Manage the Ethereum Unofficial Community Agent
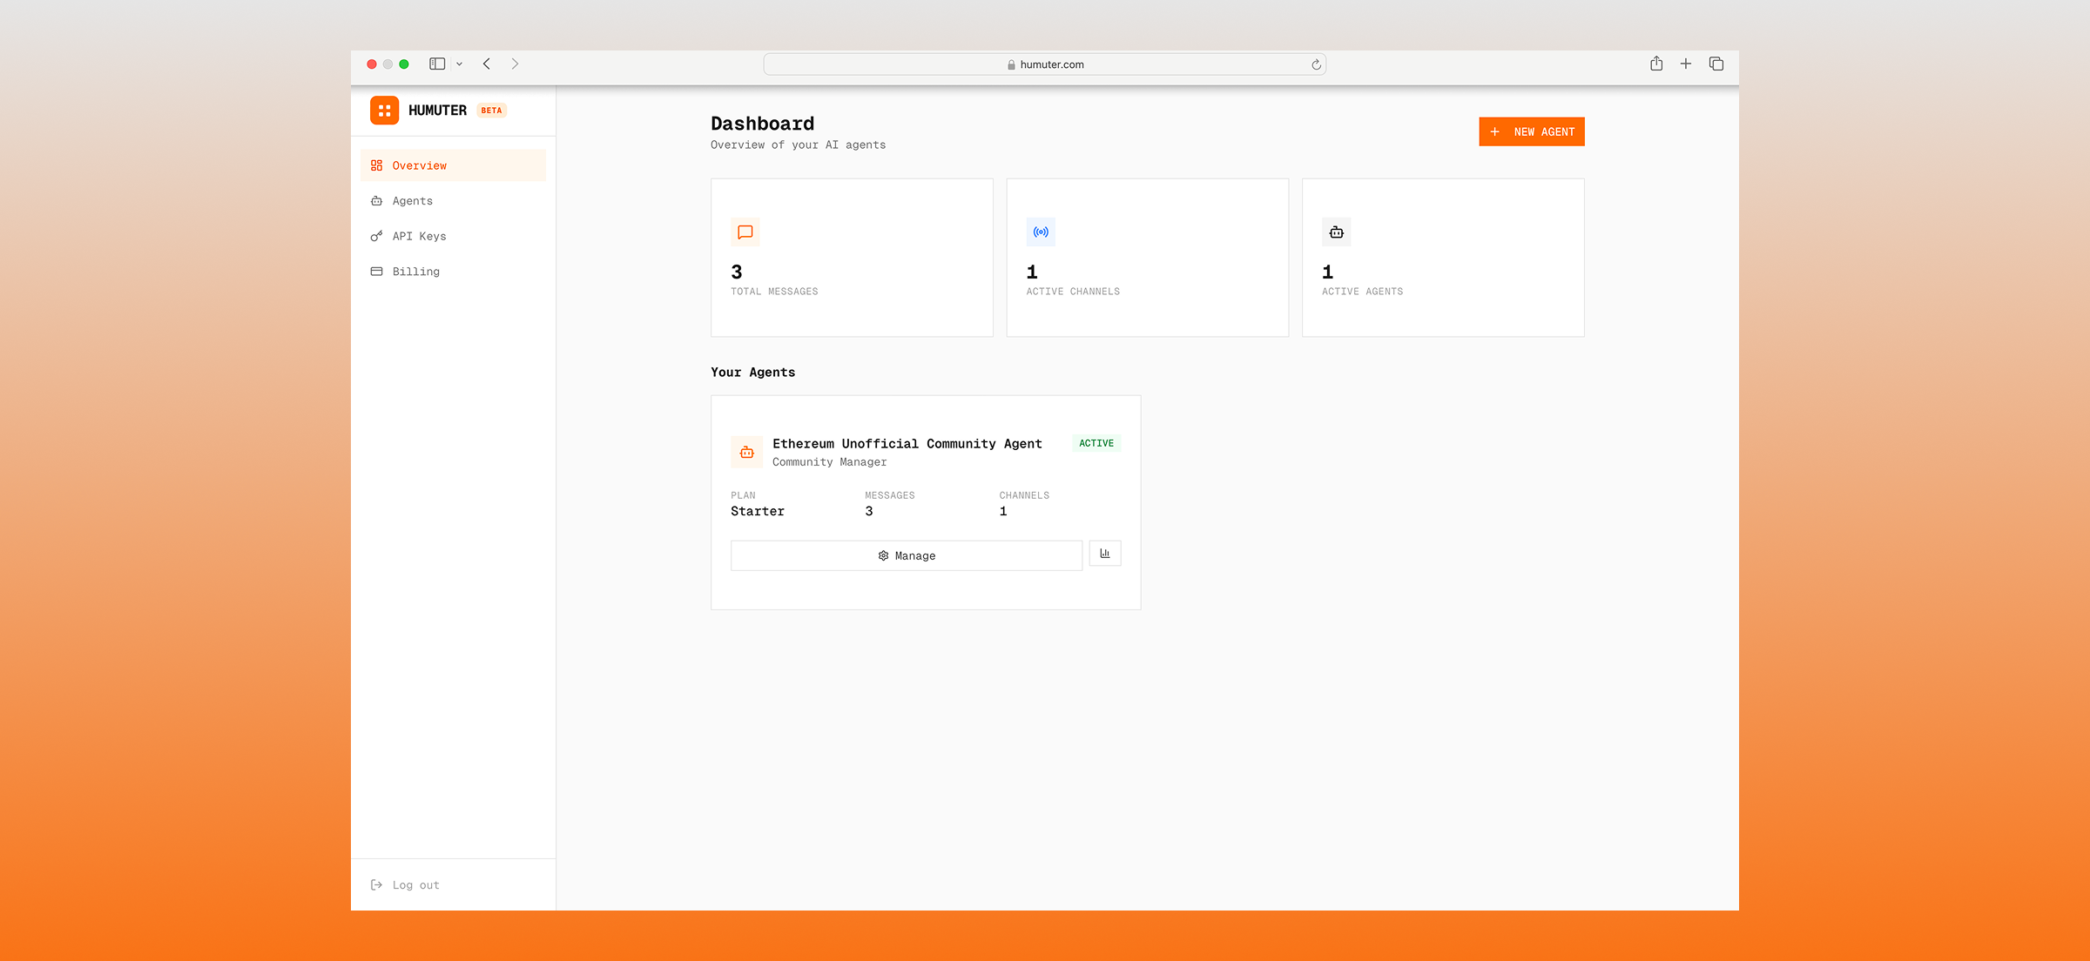The width and height of the screenshot is (2090, 961). pyautogui.click(x=906, y=555)
